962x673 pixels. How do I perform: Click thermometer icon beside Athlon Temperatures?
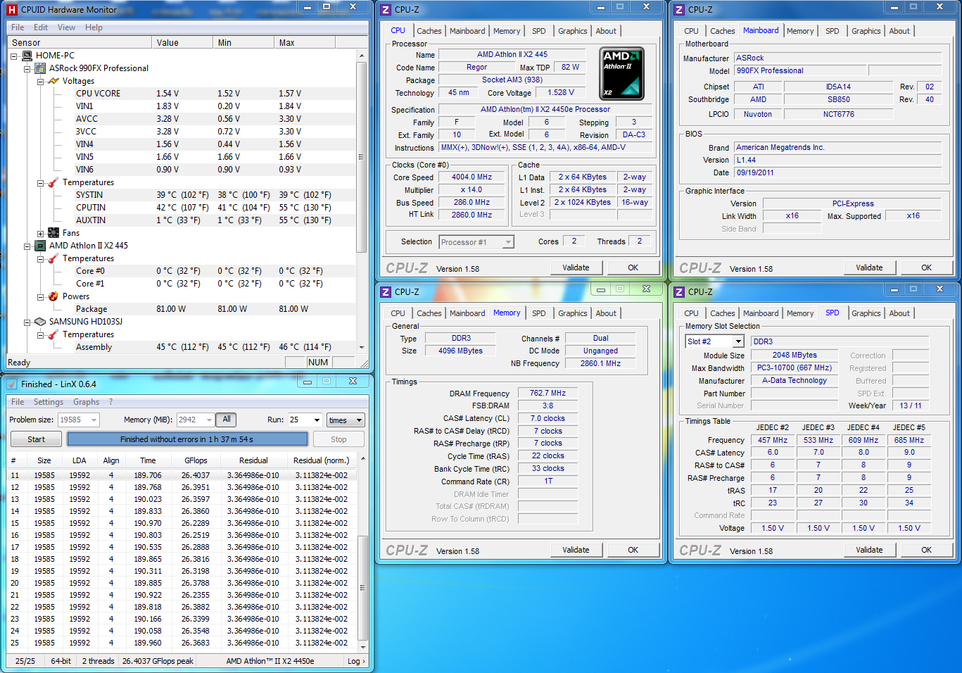point(53,258)
